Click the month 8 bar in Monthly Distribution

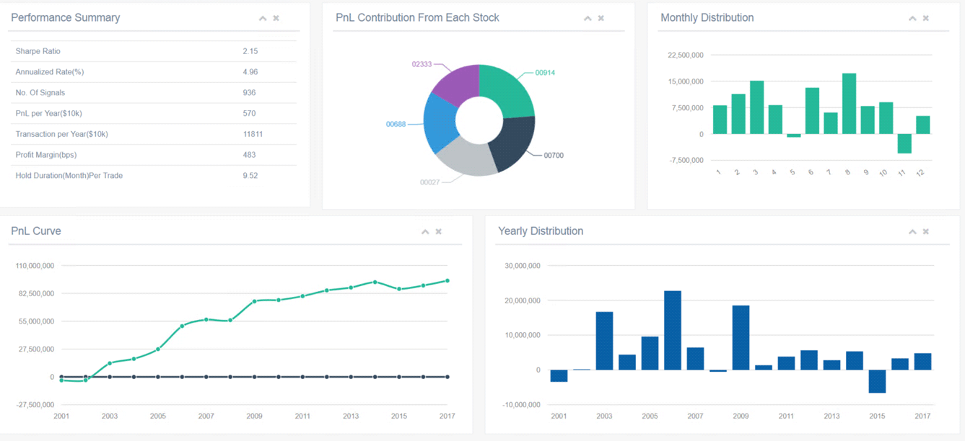click(849, 104)
